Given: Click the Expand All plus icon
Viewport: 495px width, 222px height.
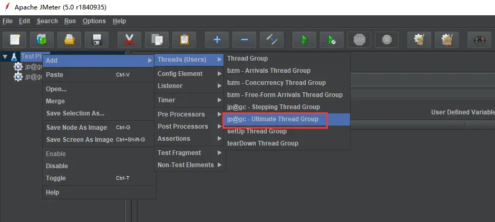Looking at the screenshot, I should pos(217,40).
